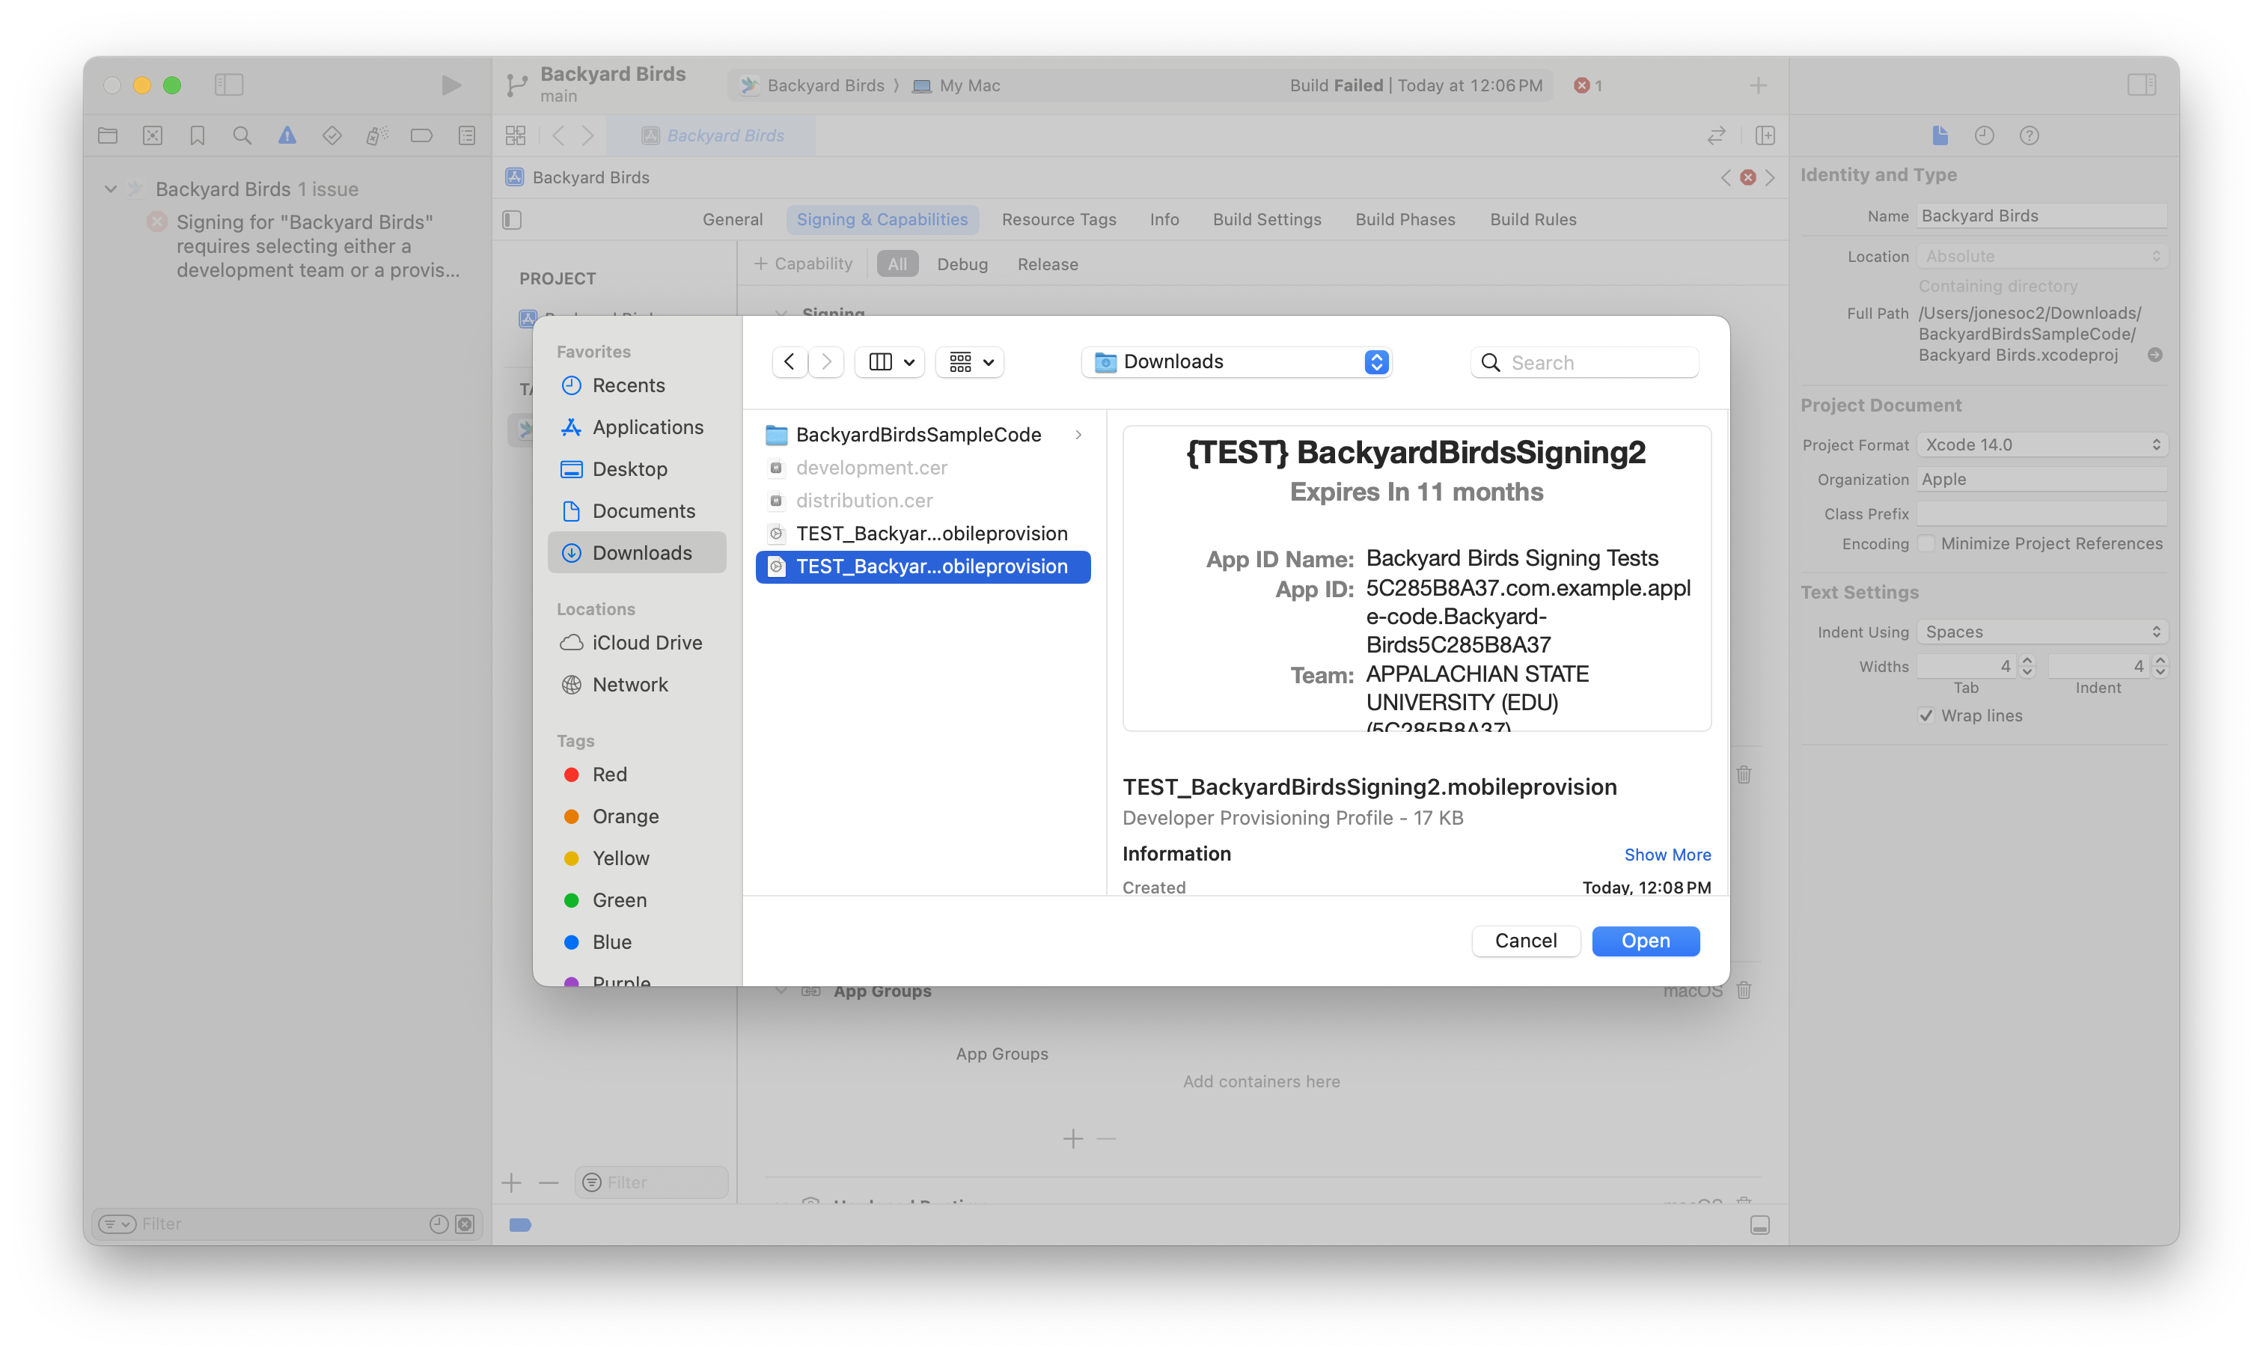Switch to the Info tab
Image resolution: width=2263 pixels, height=1356 pixels.
coord(1165,219)
